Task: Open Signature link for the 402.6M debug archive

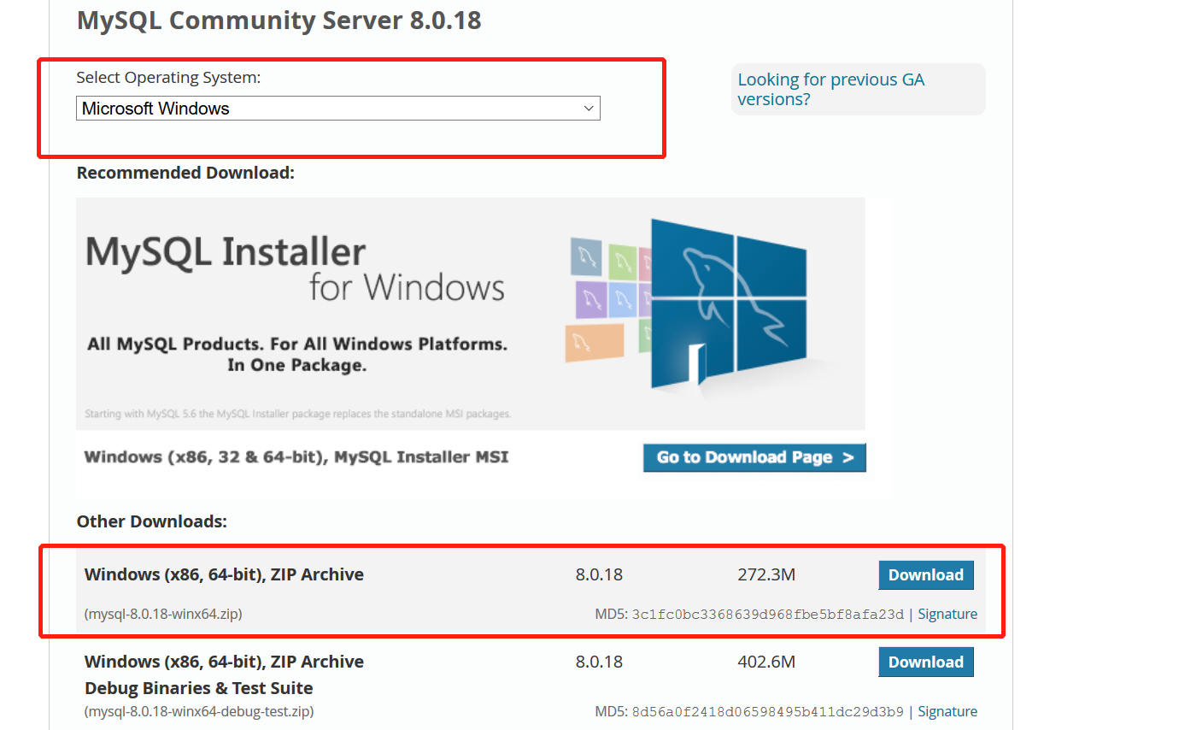Action: coord(947,711)
